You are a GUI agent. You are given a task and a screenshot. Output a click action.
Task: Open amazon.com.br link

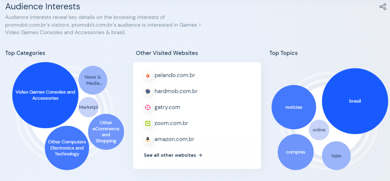pos(174,139)
